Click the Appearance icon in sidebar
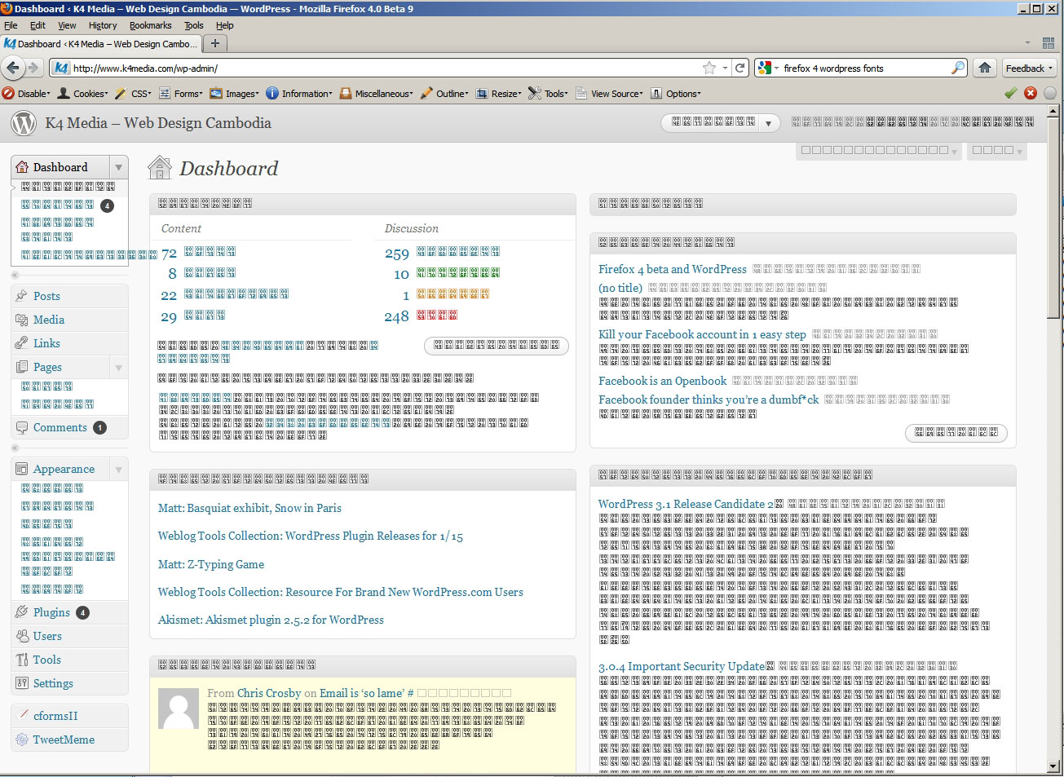 coord(22,469)
